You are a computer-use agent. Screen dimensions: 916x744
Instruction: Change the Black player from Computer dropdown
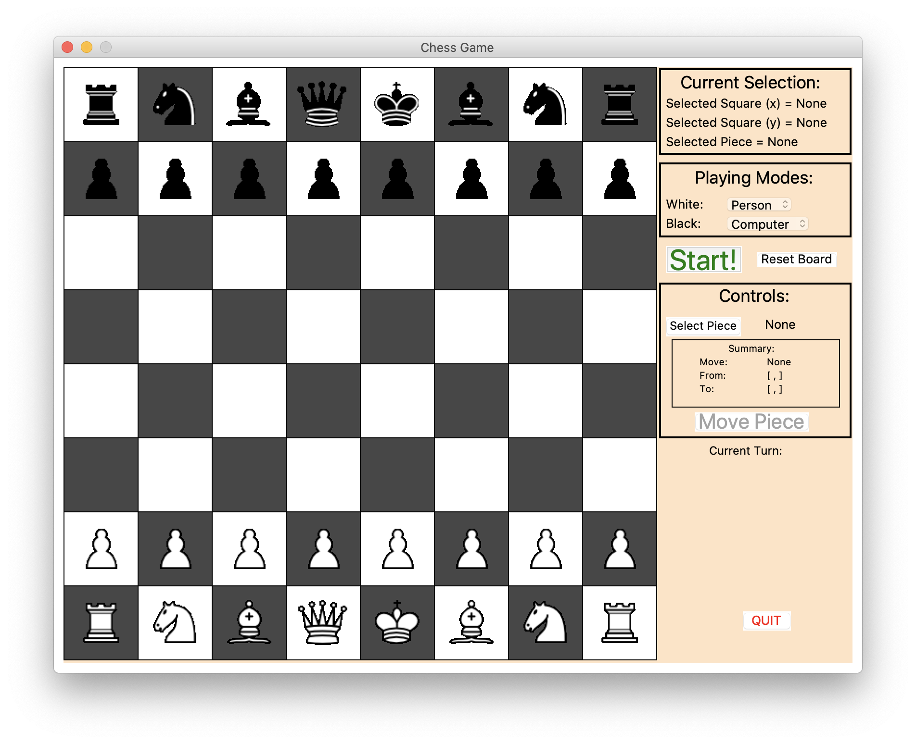(x=767, y=224)
